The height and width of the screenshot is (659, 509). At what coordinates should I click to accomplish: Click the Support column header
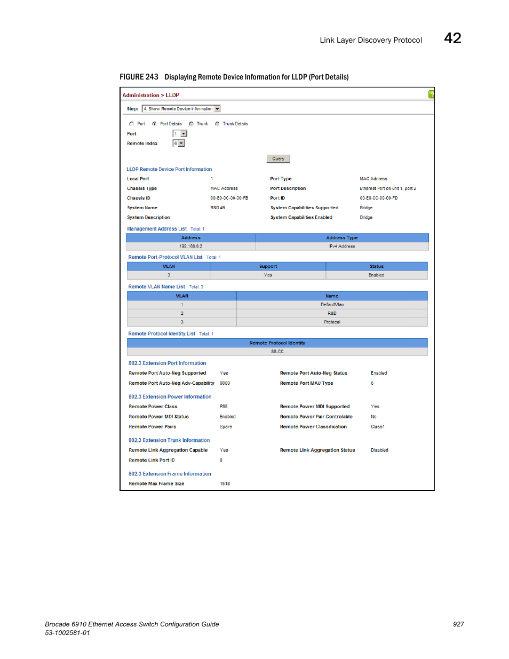[x=268, y=266]
